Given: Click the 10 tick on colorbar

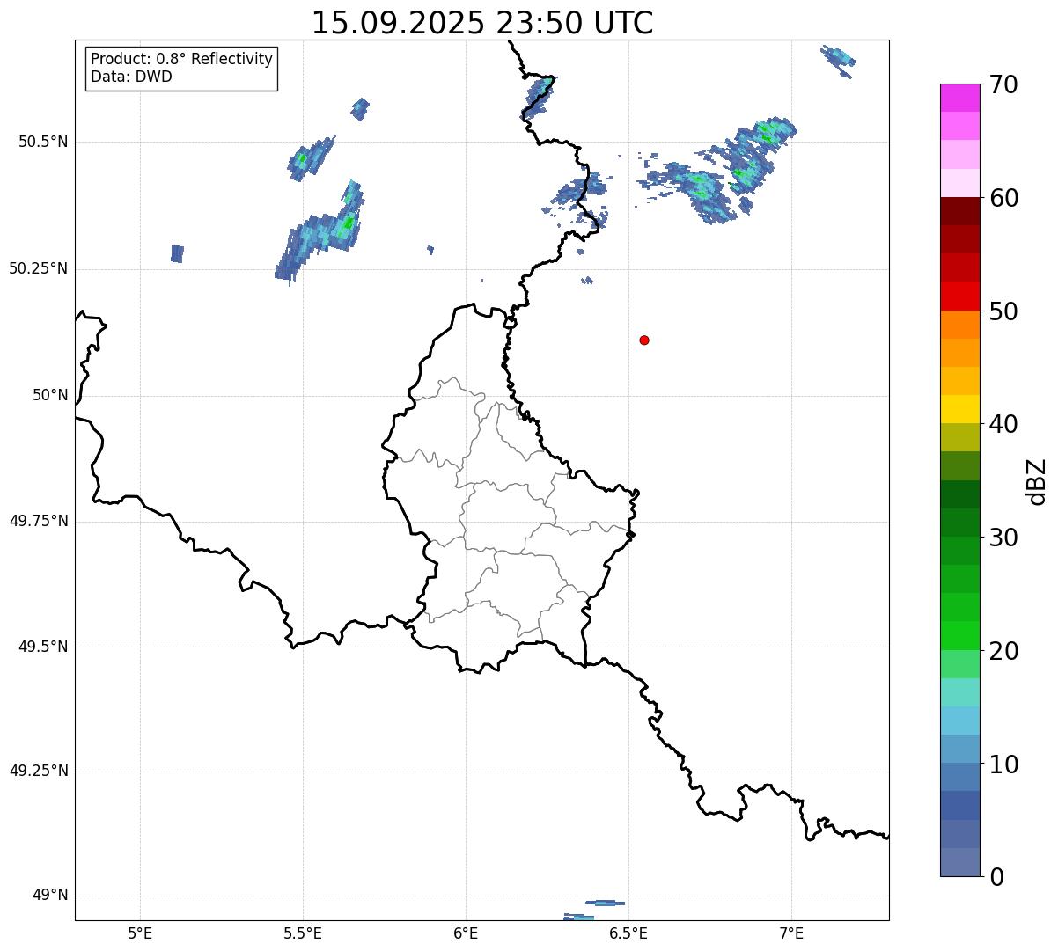Looking at the screenshot, I should tap(1003, 764).
